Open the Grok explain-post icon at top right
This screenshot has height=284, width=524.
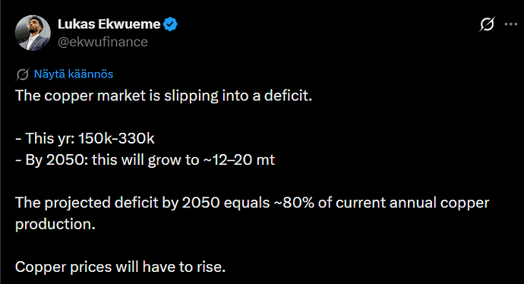tap(487, 24)
